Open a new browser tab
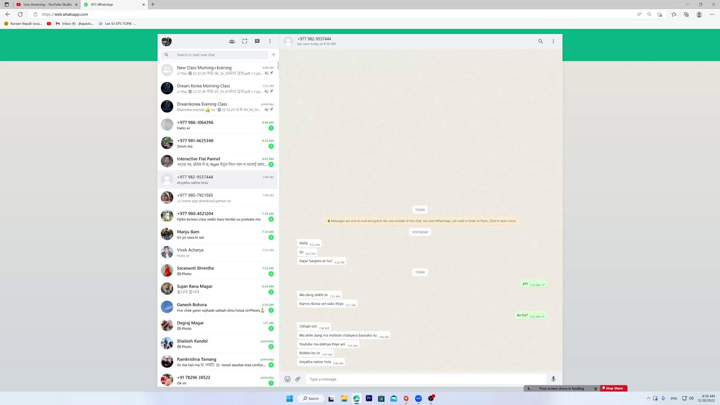 (152, 4)
